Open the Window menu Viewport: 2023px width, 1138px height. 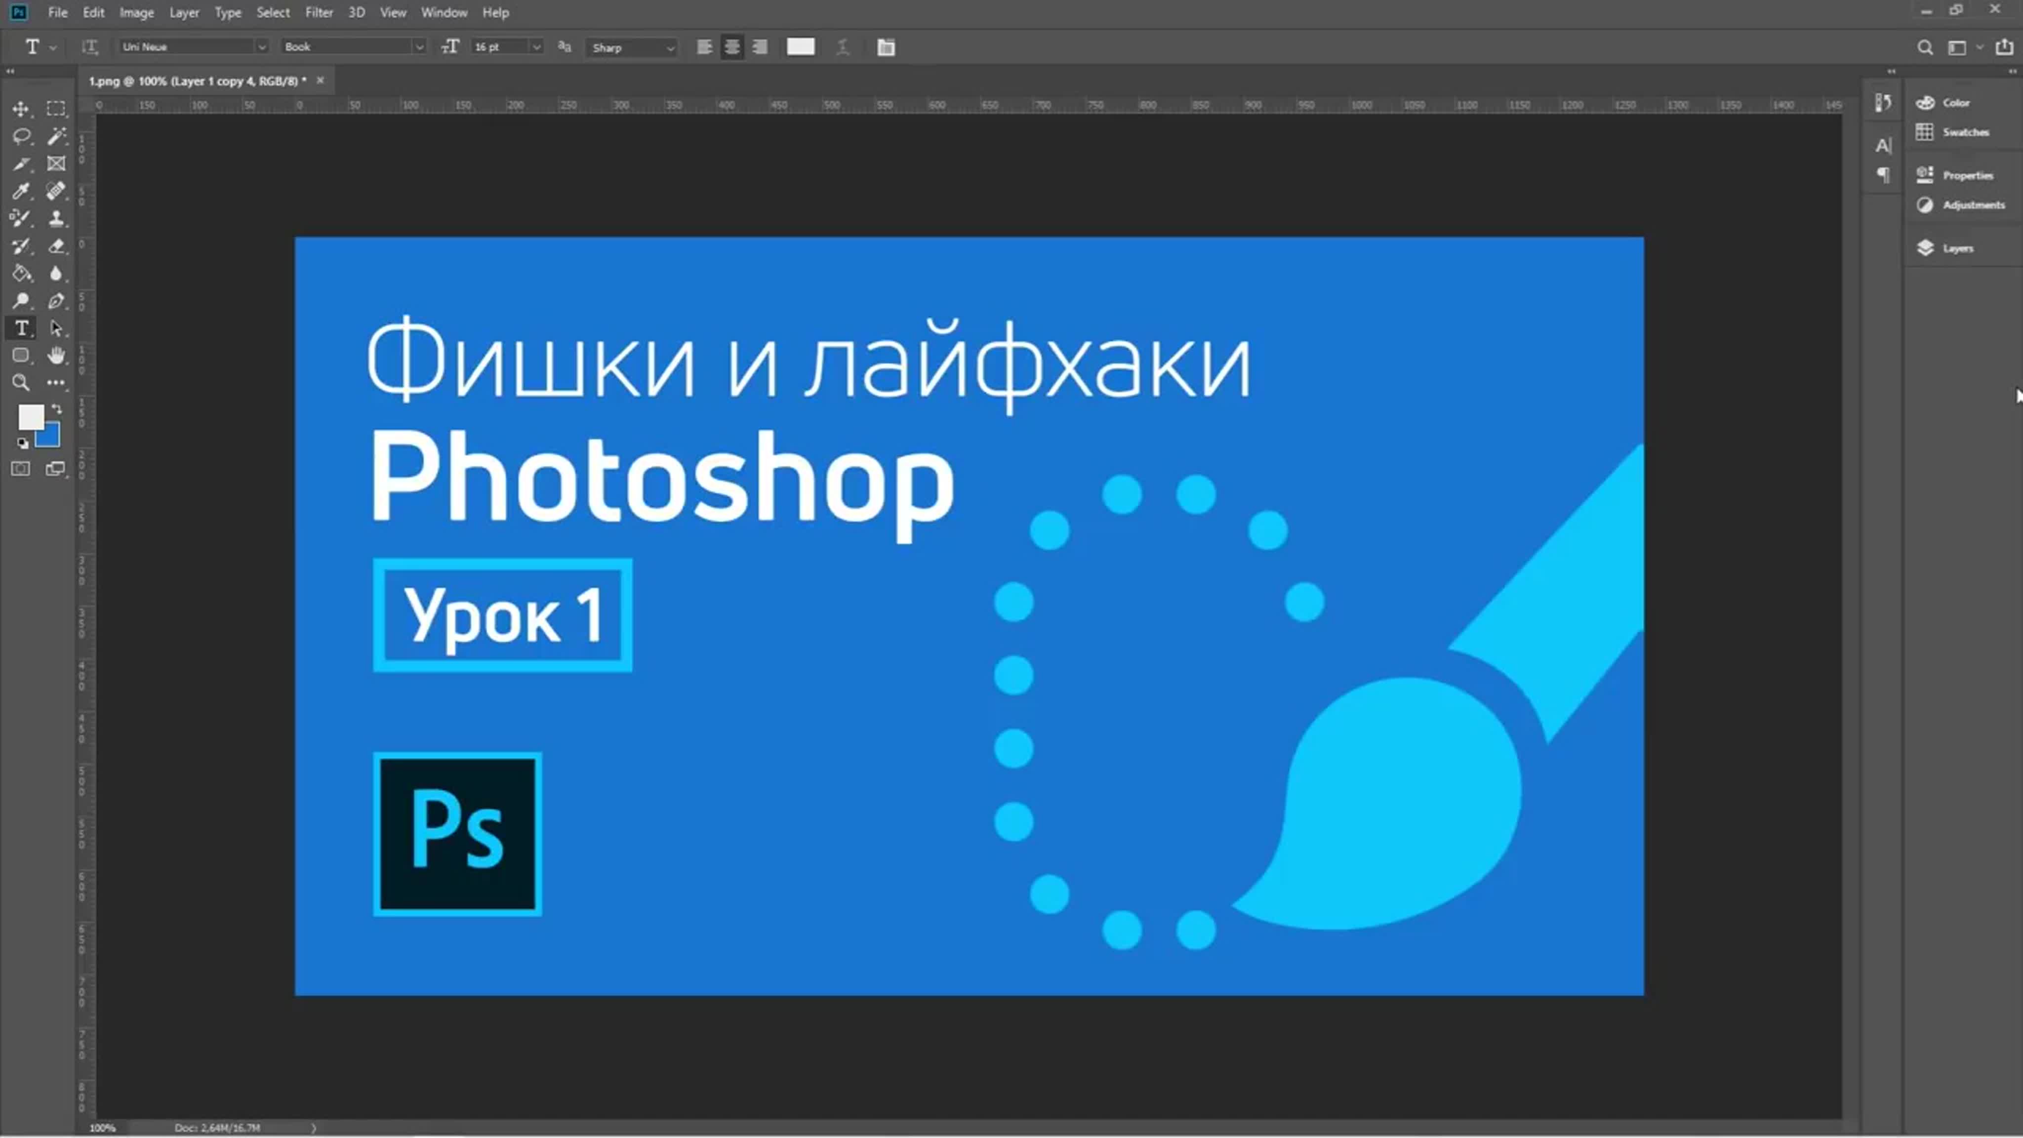pyautogui.click(x=445, y=12)
